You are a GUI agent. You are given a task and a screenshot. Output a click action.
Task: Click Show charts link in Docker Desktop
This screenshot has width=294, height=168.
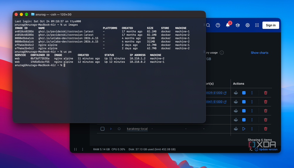pos(260,53)
